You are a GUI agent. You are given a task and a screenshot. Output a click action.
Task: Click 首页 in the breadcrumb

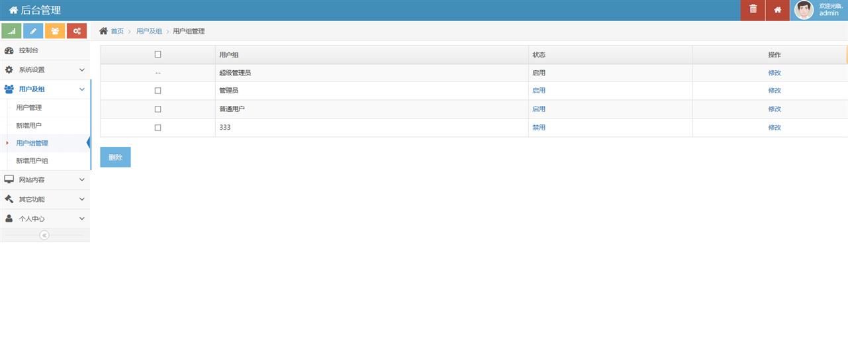pos(117,31)
